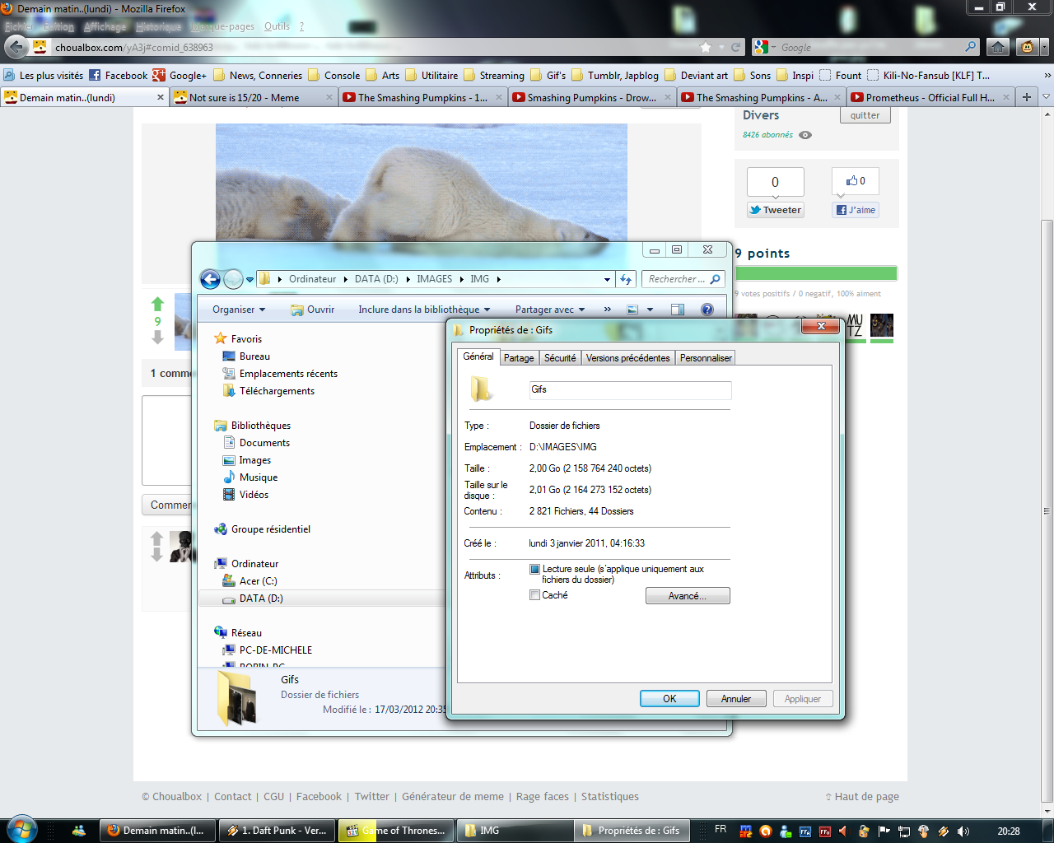Click search magnifier in Google search box
Screen dimensions: 1054x843
click(971, 47)
